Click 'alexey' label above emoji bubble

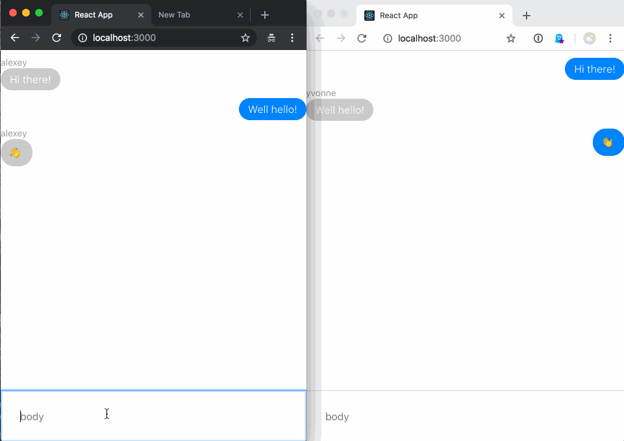pyautogui.click(x=14, y=133)
